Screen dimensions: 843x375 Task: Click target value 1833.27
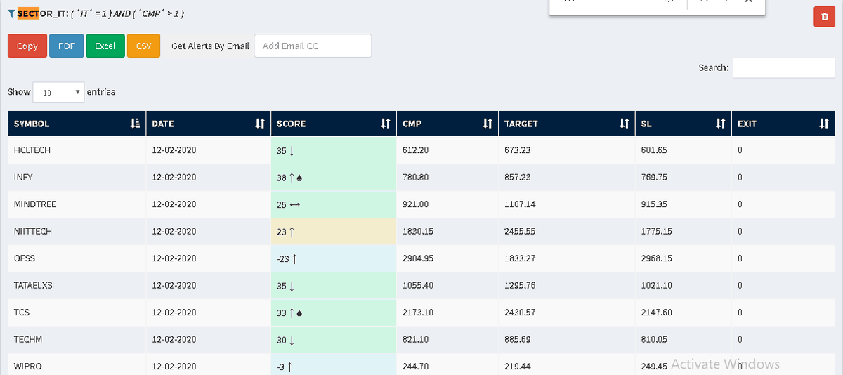[x=520, y=258]
